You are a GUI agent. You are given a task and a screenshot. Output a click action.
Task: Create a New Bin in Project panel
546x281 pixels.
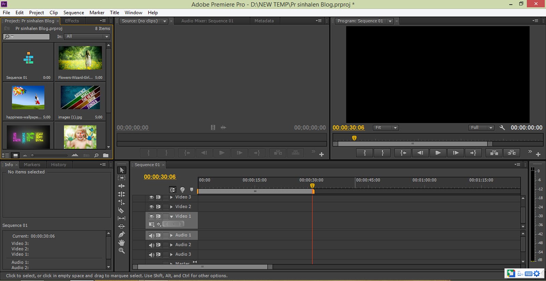(106, 155)
